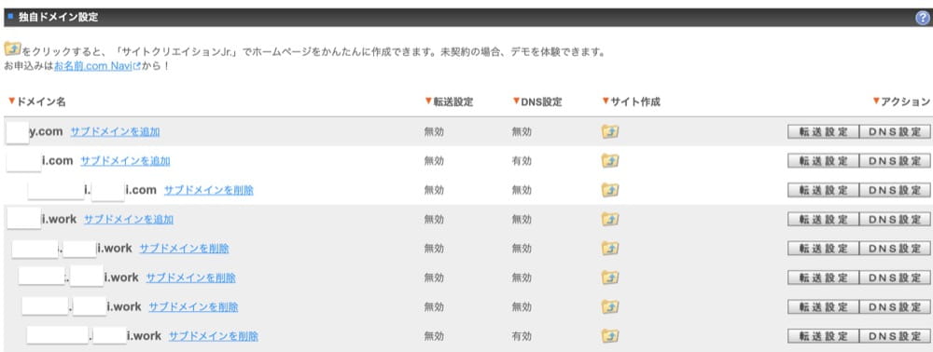
Task: Click DNS設定 for second i.work subdomain
Action: click(x=895, y=278)
